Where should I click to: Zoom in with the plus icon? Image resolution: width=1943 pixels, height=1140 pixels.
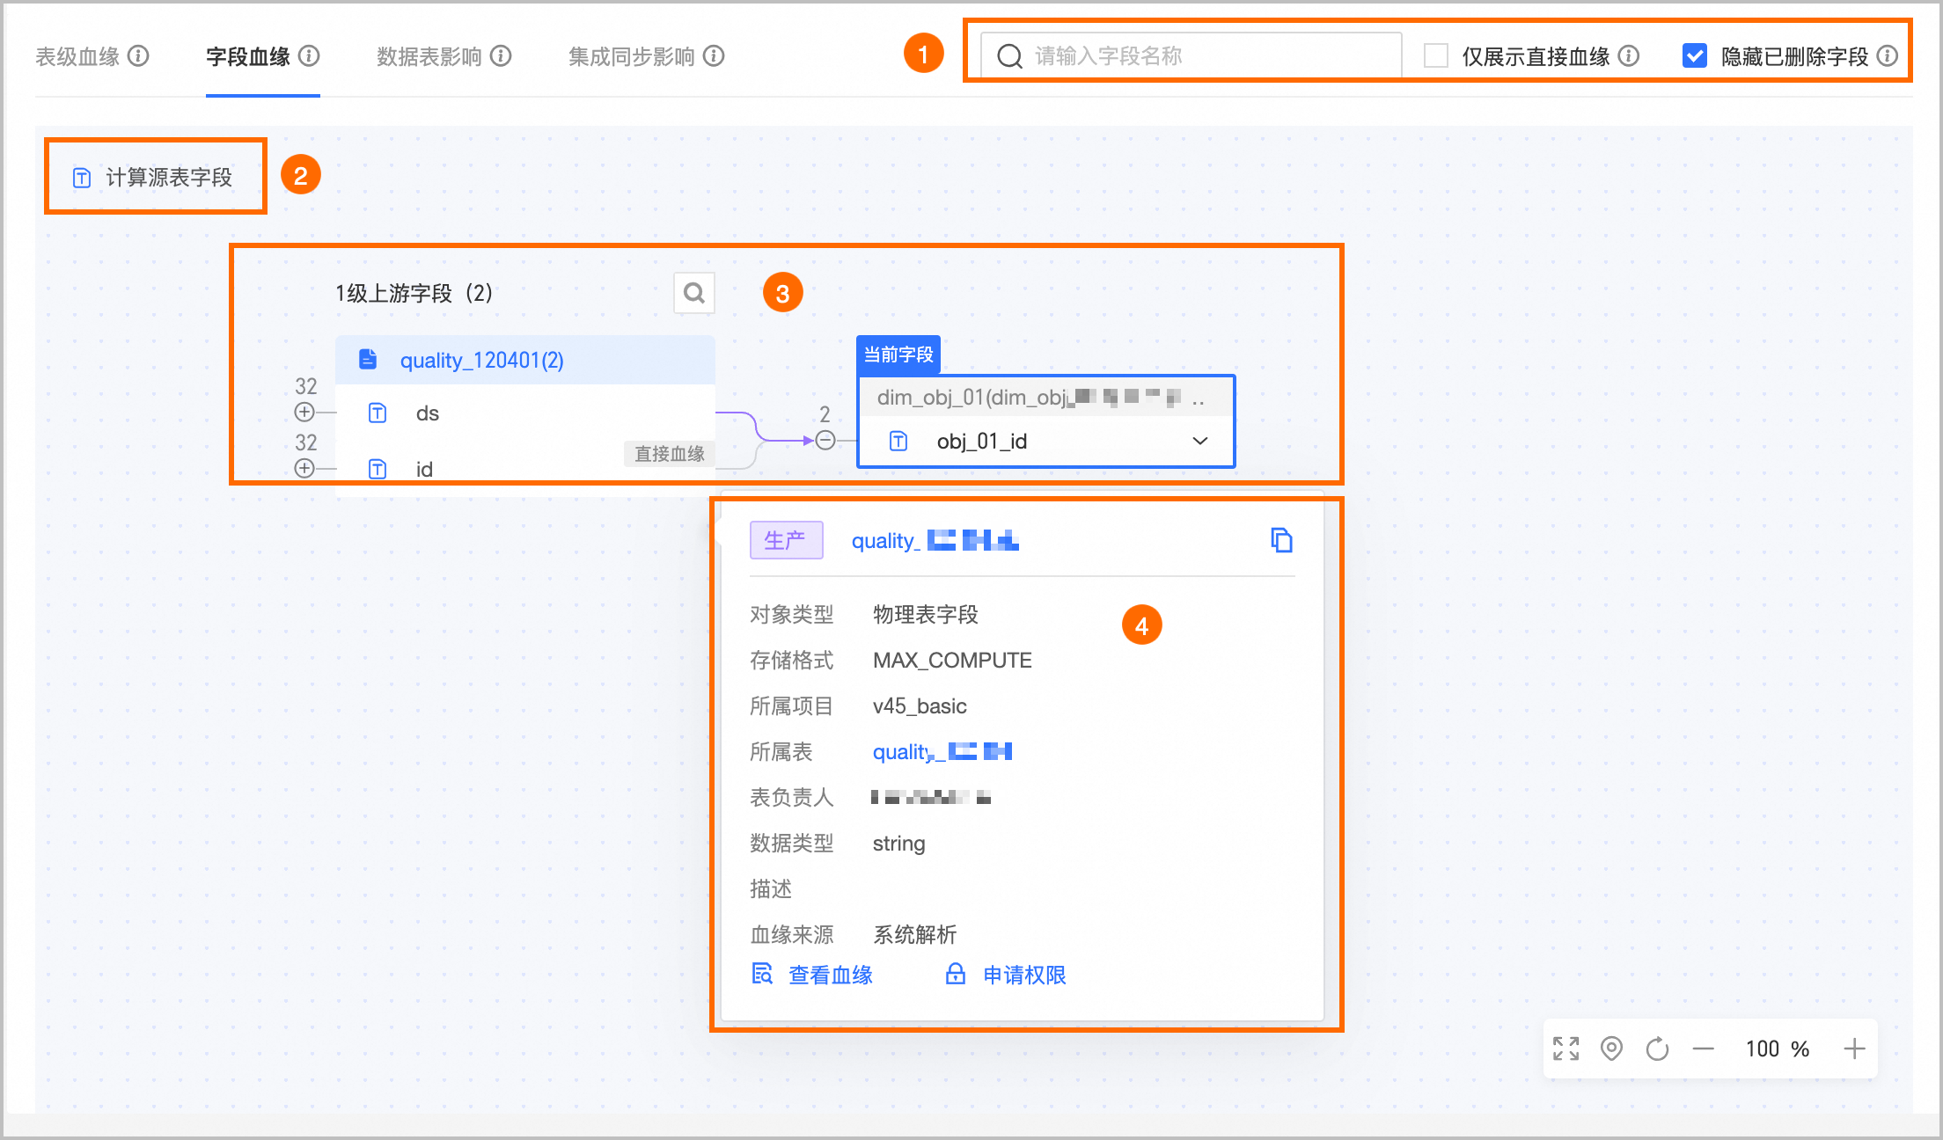click(1854, 1049)
